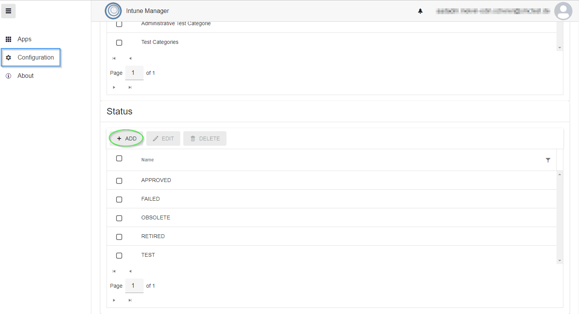The image size is (579, 314).
Task: Click the Status section heading
Action: (x=120, y=111)
